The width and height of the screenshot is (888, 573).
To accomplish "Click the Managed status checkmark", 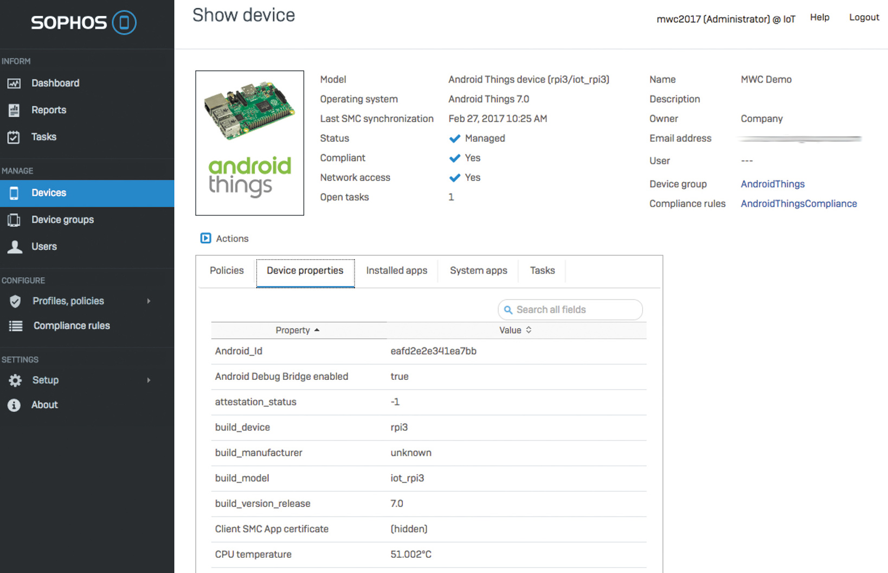I will click(x=455, y=138).
